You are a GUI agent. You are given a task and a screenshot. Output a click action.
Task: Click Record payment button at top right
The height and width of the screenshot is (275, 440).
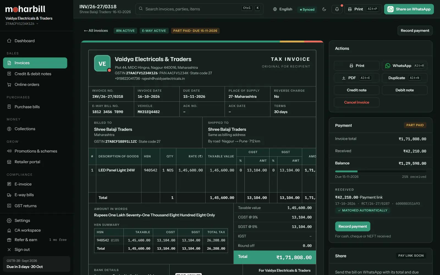coord(415,31)
